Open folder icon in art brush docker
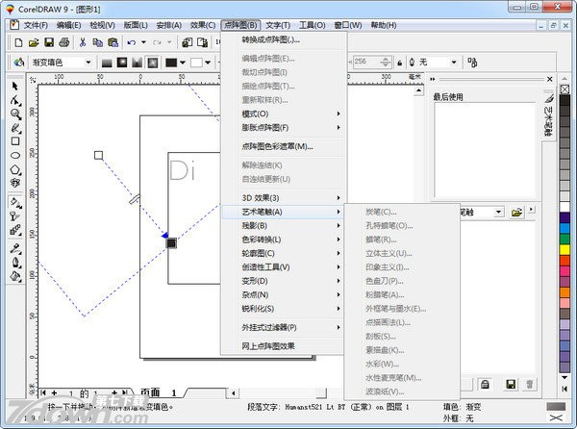Screen dimensions: 577x429 pos(516,212)
